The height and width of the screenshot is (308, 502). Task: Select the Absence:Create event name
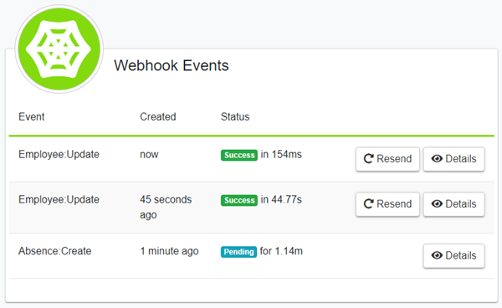[54, 251]
